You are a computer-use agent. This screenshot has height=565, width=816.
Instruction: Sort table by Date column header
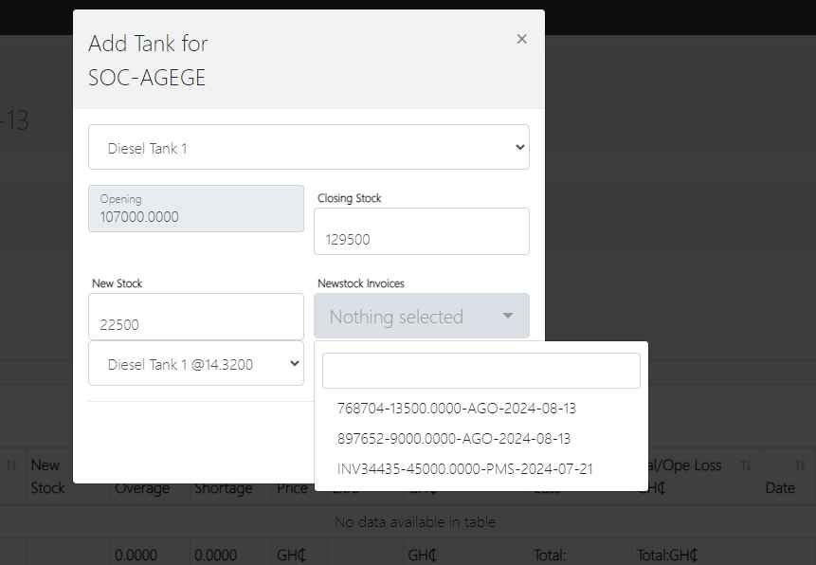coord(779,487)
